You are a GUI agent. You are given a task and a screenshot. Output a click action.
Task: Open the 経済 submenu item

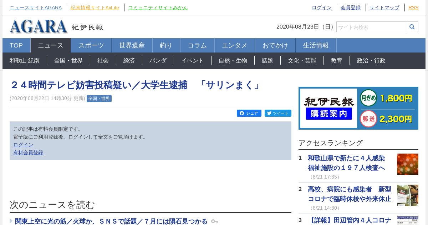pos(129,61)
